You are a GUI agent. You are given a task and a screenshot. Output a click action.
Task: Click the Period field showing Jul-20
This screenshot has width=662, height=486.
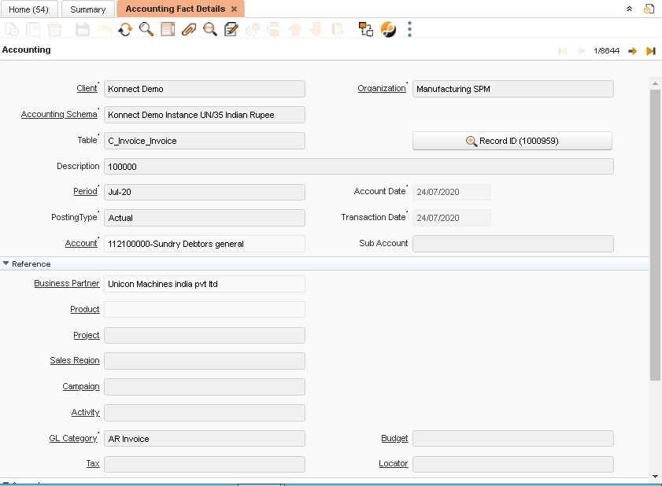205,192
